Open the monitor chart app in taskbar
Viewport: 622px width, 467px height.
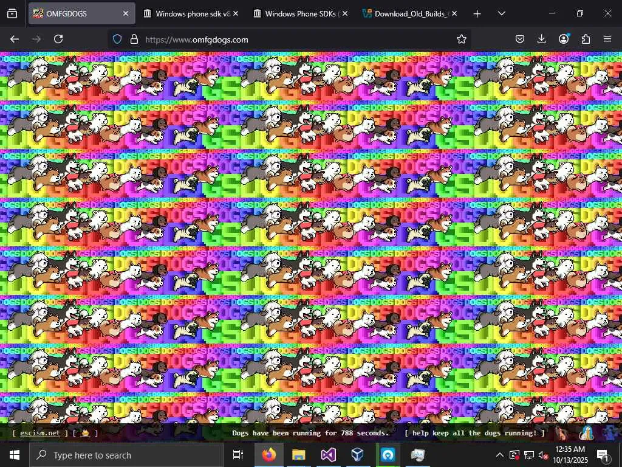click(x=417, y=455)
